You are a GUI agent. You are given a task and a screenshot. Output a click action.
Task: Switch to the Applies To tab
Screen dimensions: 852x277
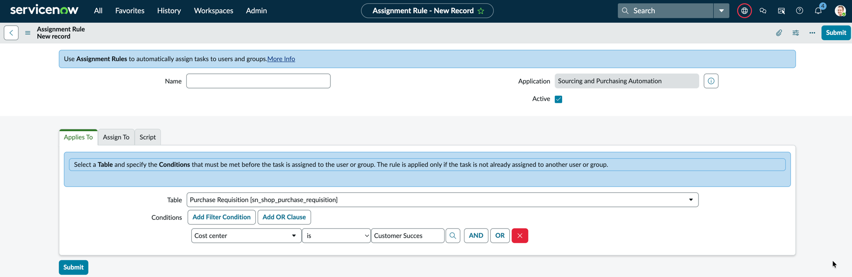(78, 137)
